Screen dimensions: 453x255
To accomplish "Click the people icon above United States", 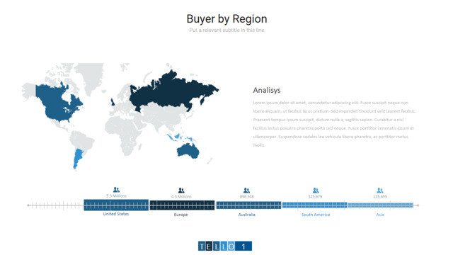I will 116,190.
